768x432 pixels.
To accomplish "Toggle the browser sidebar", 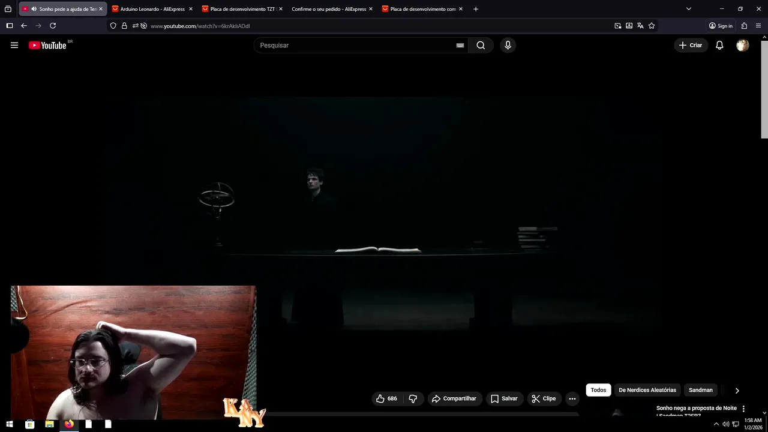I will [9, 26].
